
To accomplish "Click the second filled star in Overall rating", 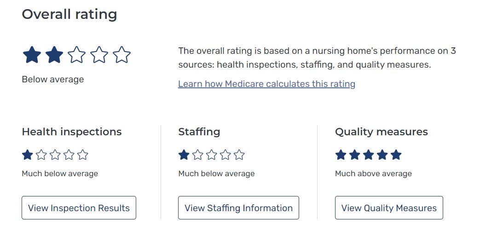I will pyautogui.click(x=54, y=55).
